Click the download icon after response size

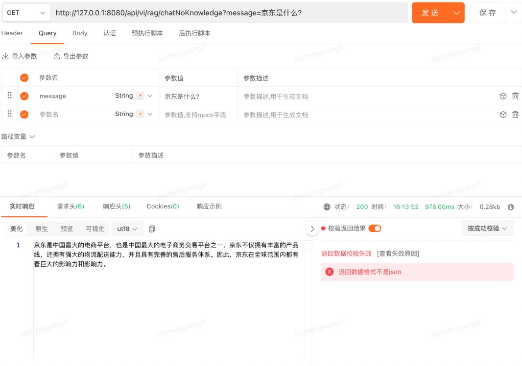click(x=511, y=207)
